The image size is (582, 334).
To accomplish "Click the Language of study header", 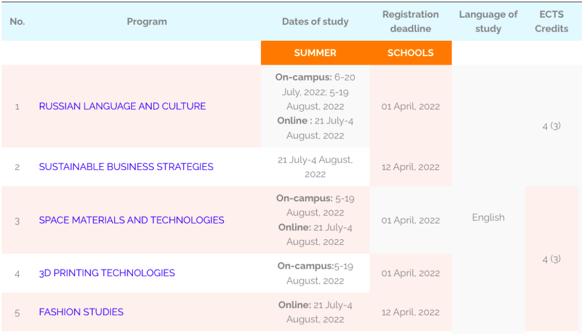I will [488, 22].
